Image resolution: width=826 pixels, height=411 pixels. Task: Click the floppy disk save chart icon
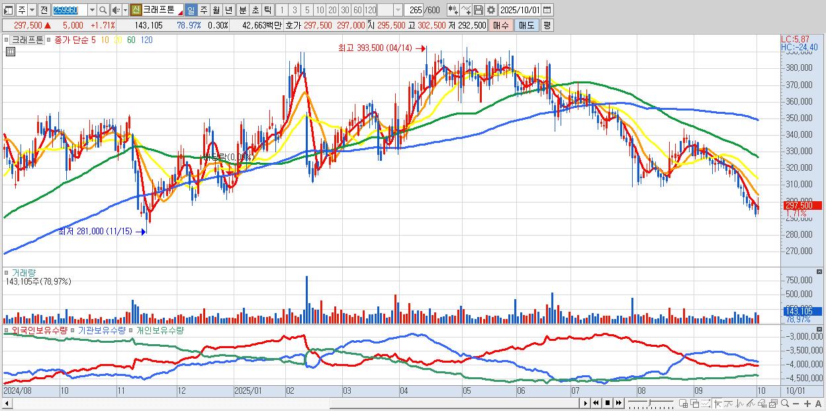click(x=479, y=10)
